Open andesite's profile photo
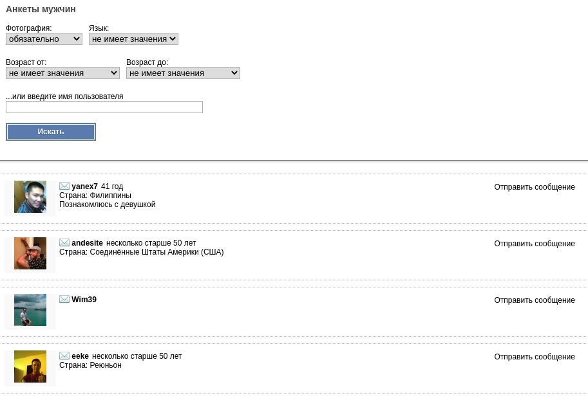The width and height of the screenshot is (588, 398). click(30, 253)
